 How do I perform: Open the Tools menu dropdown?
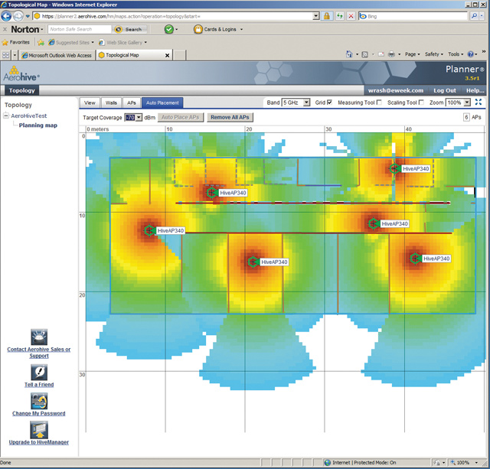456,54
